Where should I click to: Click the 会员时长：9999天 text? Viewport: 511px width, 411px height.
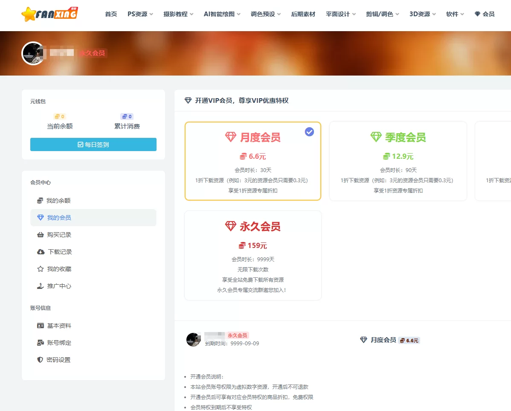click(x=253, y=259)
